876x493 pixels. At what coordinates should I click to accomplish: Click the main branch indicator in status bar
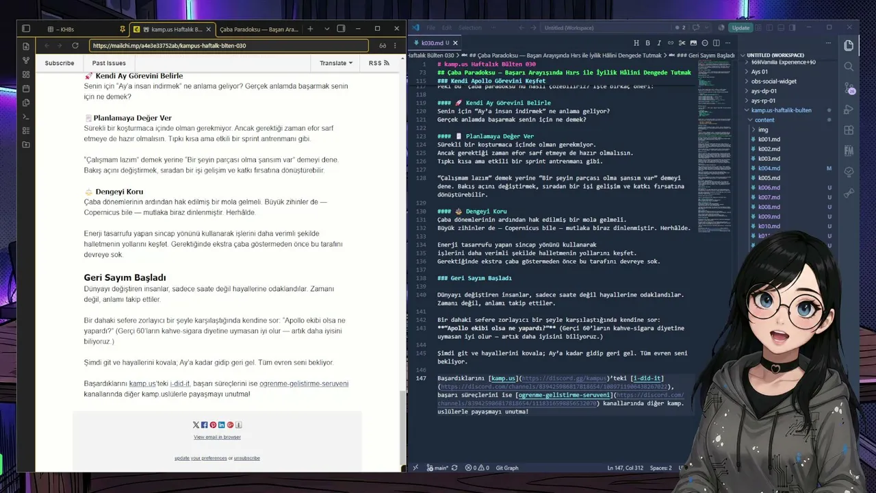point(437,468)
